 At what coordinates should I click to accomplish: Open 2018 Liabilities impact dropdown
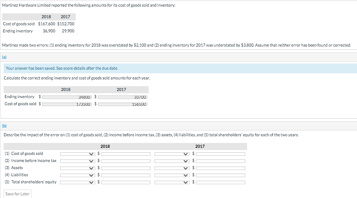(77, 175)
